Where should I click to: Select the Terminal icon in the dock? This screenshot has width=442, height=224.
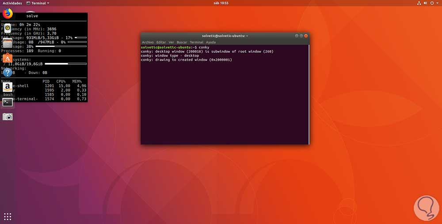click(x=8, y=102)
